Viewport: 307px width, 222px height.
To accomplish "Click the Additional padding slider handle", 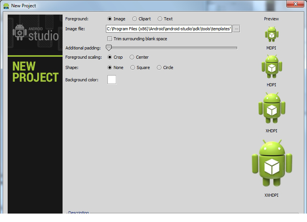I will (x=109, y=48).
